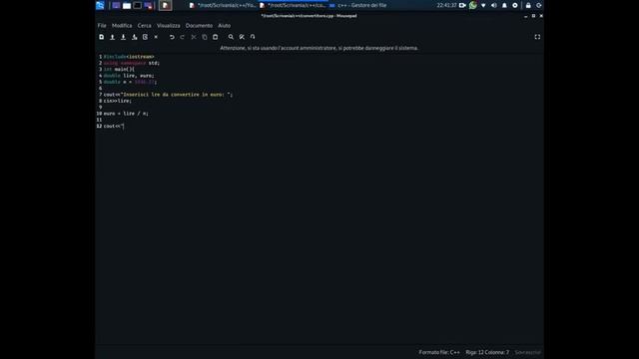Close the document with the toolbar X icon
Screen dimensions: 639x359
click(x=156, y=37)
